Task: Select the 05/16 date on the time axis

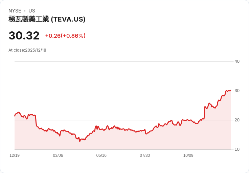Action: point(101,155)
